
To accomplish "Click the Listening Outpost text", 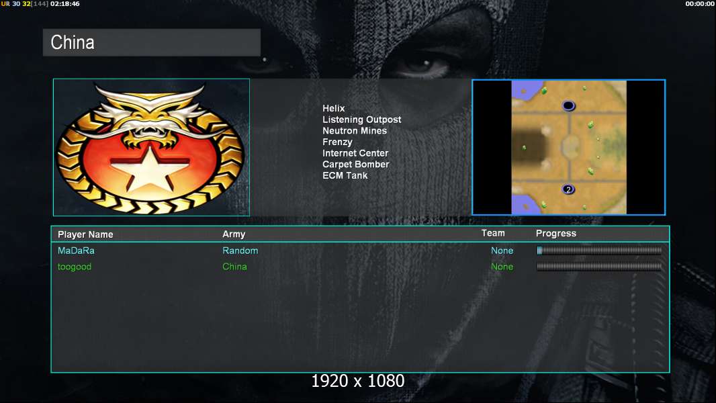I will [361, 120].
